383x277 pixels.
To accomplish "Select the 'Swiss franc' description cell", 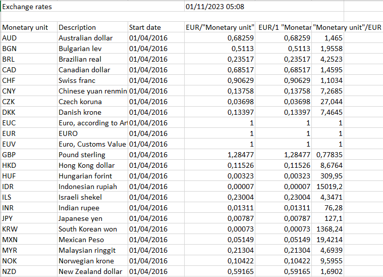I will [x=77, y=80].
